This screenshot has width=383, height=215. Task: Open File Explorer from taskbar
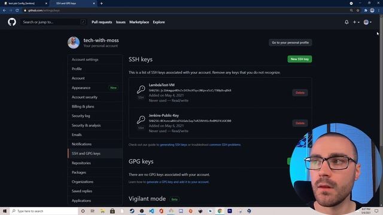[x=102, y=211]
